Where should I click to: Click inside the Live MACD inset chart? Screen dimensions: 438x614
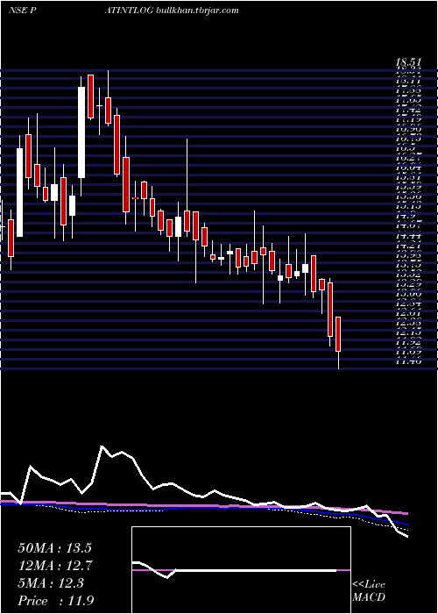pyautogui.click(x=241, y=570)
